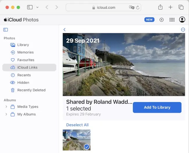The image size is (189, 153).
Task: Click the large 29 Sep 2021 photo
Action: tap(124, 64)
